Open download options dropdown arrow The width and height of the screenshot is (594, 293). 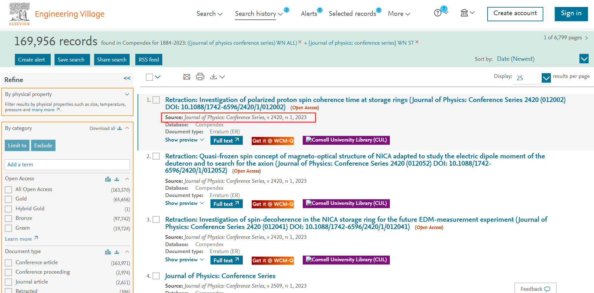(222, 77)
